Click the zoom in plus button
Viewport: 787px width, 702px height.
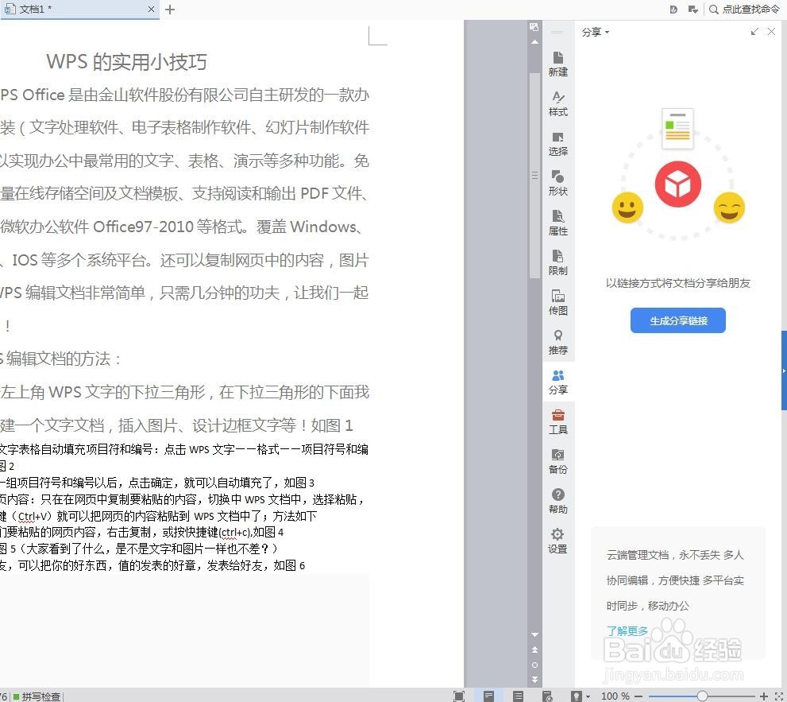click(x=764, y=696)
